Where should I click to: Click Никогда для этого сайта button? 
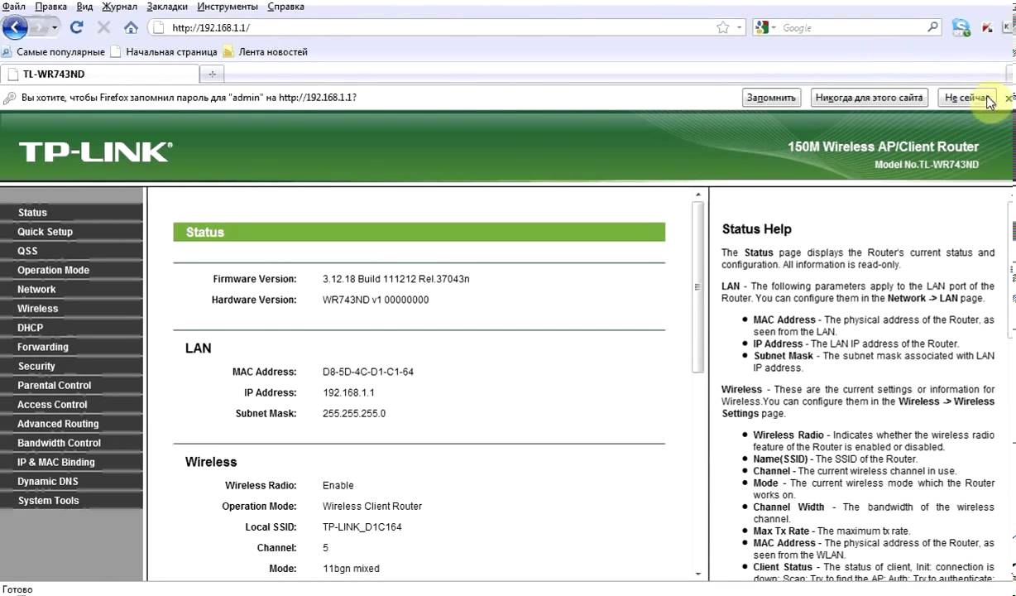pyautogui.click(x=869, y=98)
